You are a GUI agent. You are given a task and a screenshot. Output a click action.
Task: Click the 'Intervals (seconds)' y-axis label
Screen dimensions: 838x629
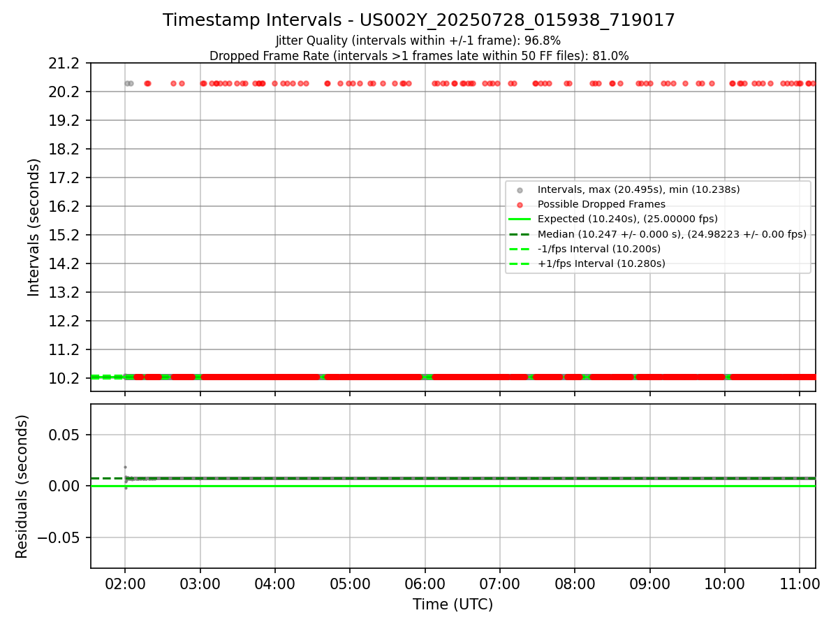point(34,227)
